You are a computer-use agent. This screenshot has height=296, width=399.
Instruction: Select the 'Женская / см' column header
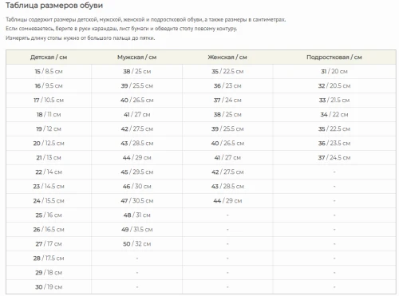(227, 57)
